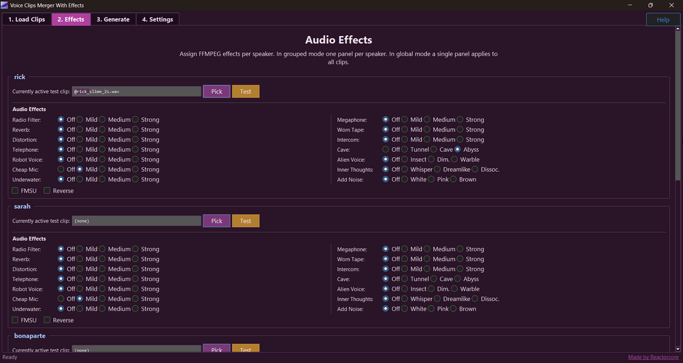Click Pick for rick's test clip
Screen dimensions: 683x363
pos(216,92)
